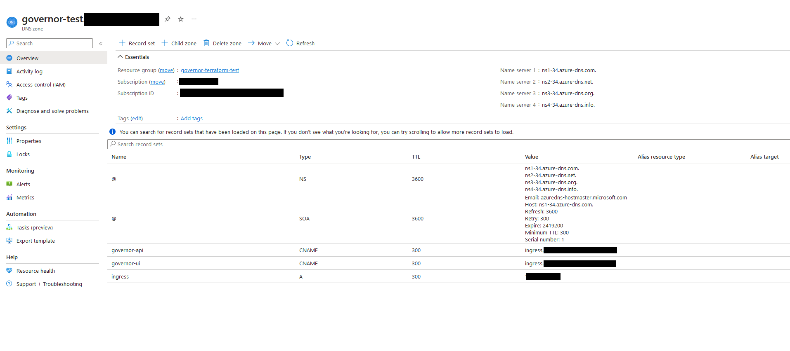Open Diagnose and solve problems
The width and height of the screenshot is (790, 351).
tap(52, 111)
